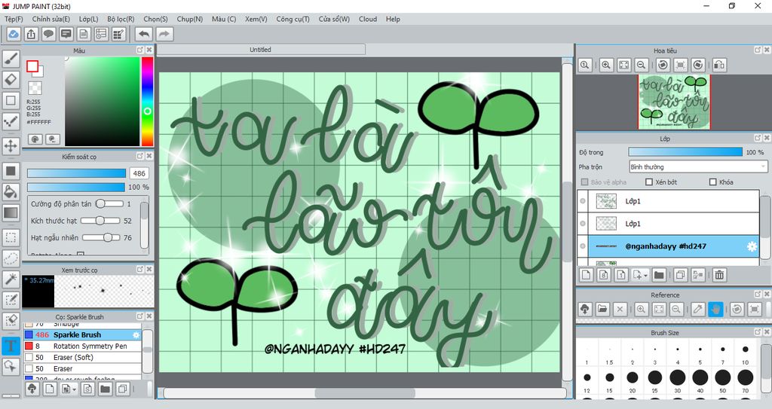Choose brush size 30 preset
The height and width of the screenshot is (409, 772).
pos(678,377)
